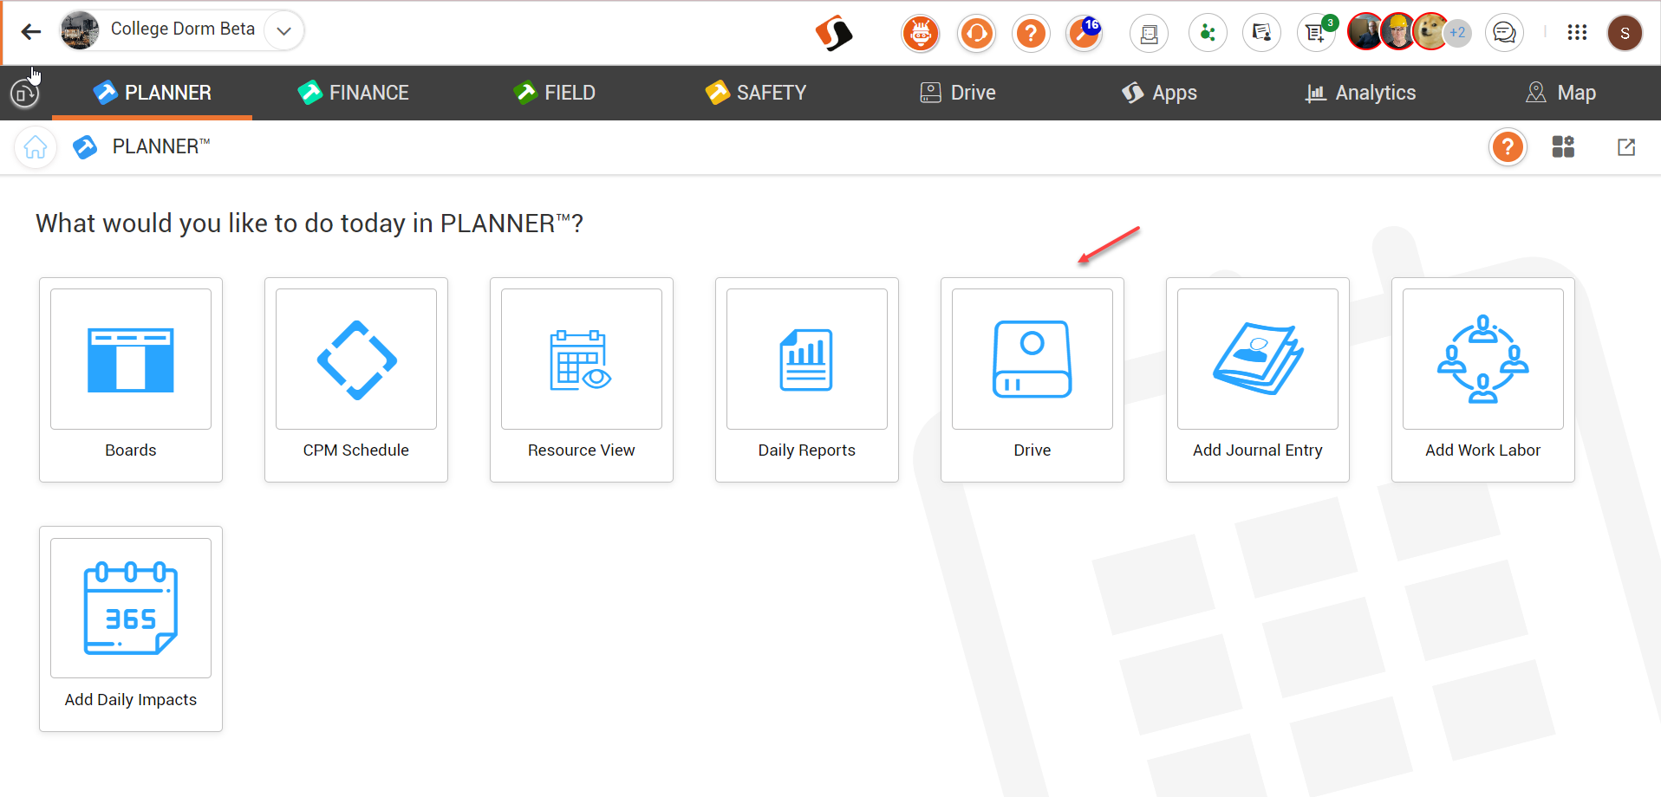Open the Drive tile in PLANNER
Screen dimensions: 1661x797
pos(1032,379)
